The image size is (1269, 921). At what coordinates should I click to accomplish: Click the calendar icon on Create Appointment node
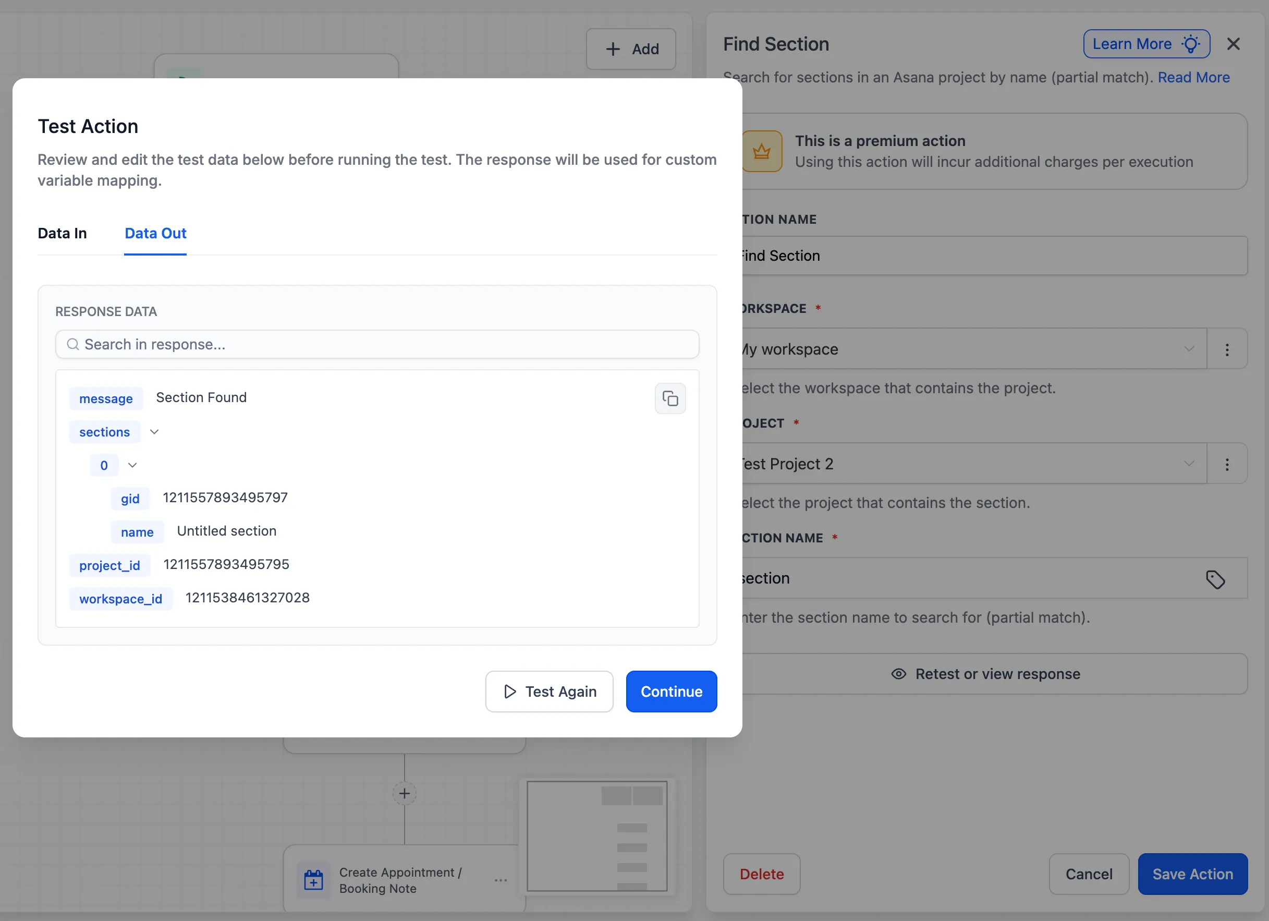click(x=313, y=880)
